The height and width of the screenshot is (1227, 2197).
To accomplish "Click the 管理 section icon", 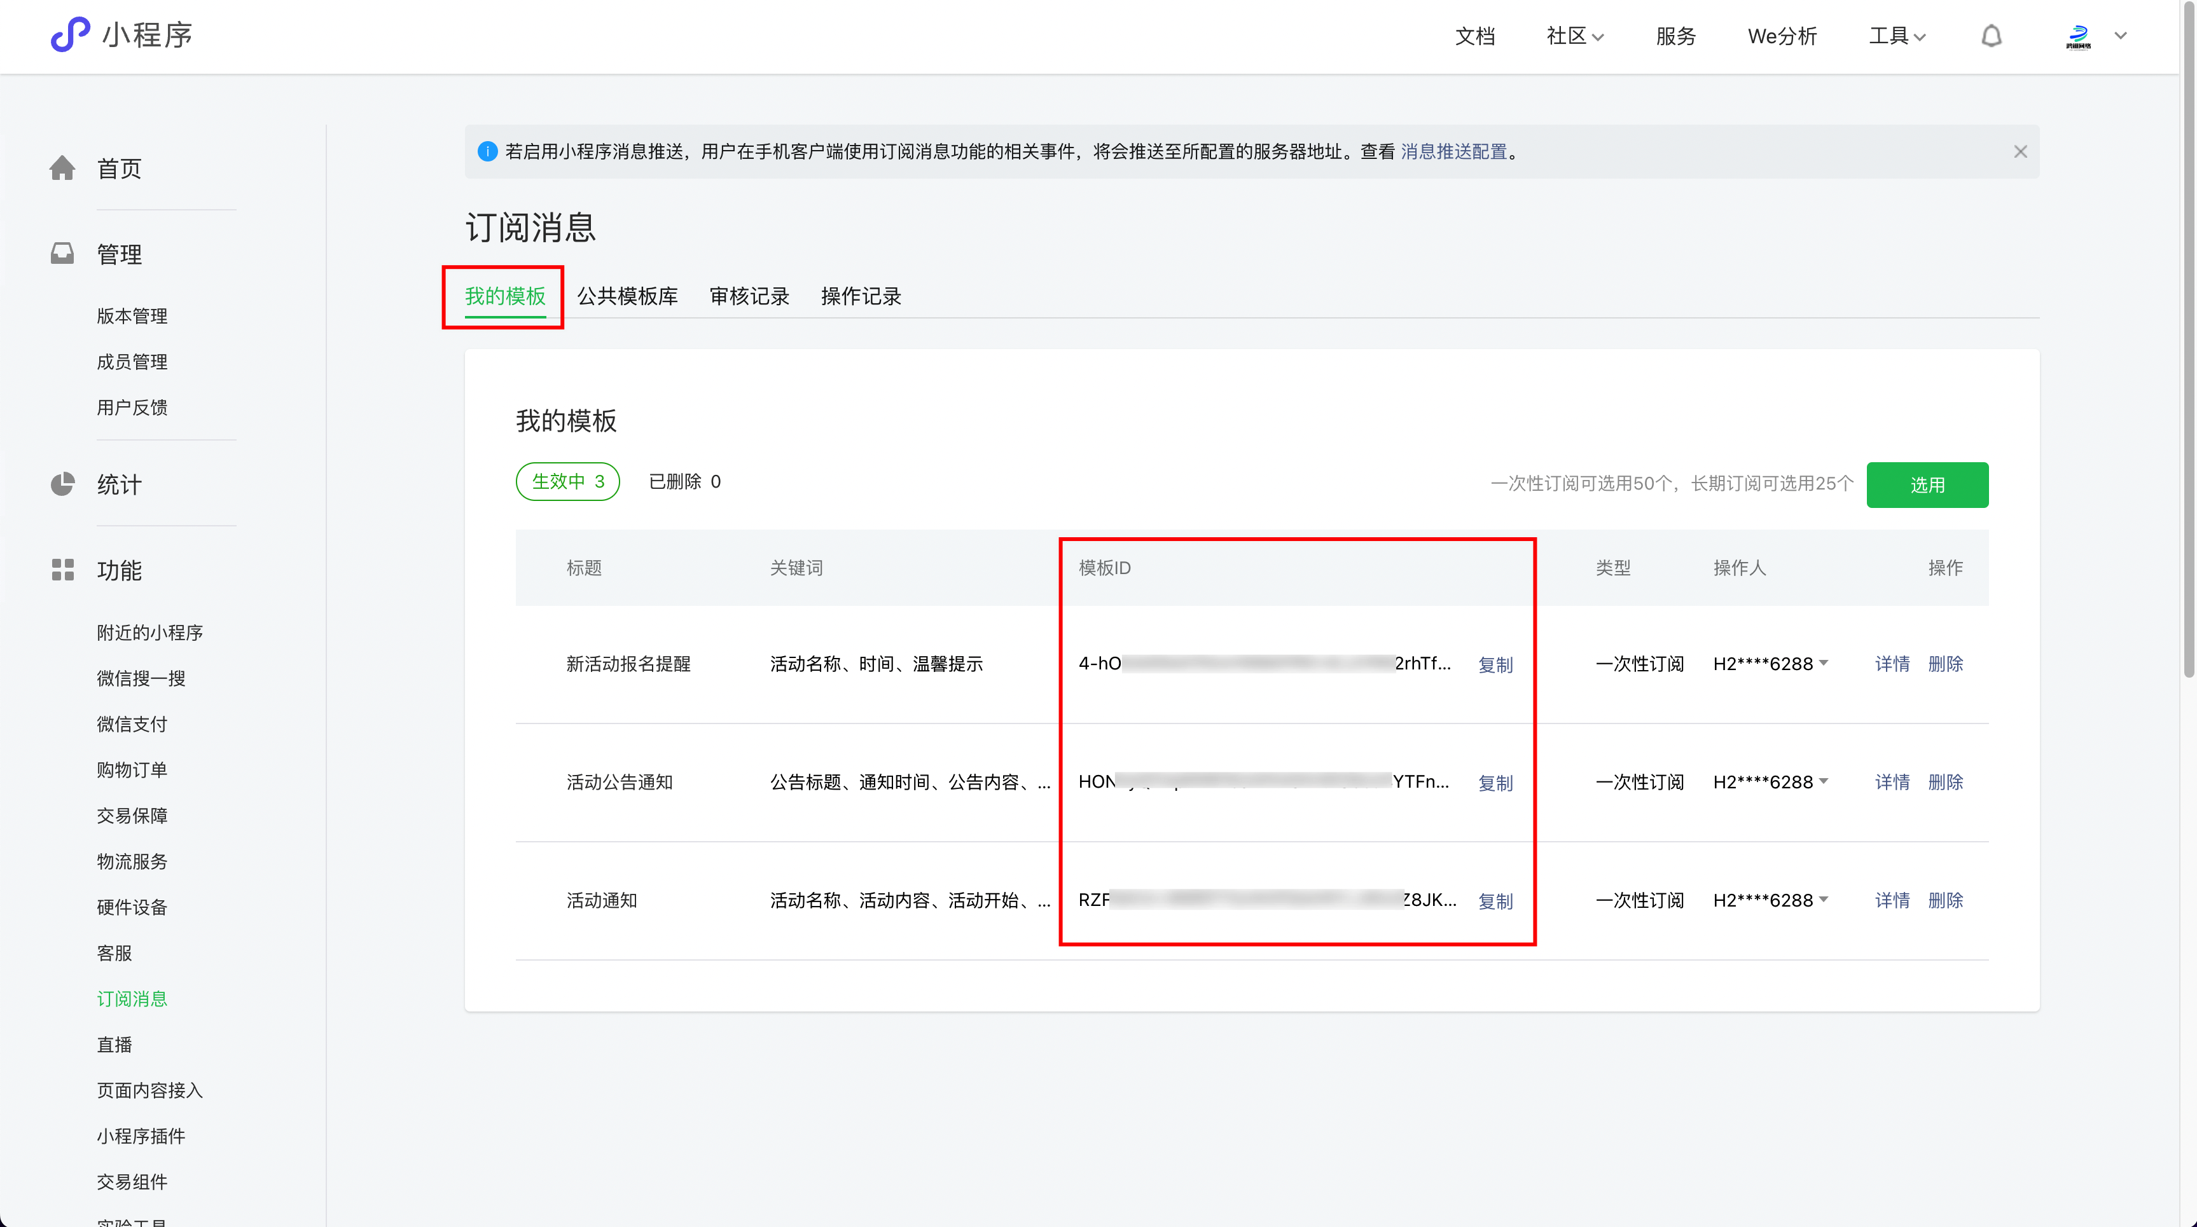I will [x=63, y=252].
